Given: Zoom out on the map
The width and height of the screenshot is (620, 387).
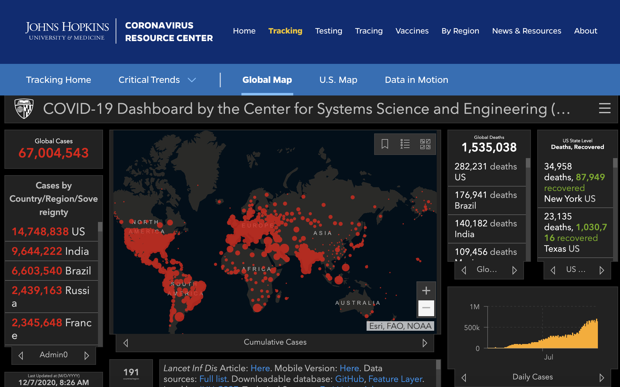Looking at the screenshot, I should (x=426, y=308).
